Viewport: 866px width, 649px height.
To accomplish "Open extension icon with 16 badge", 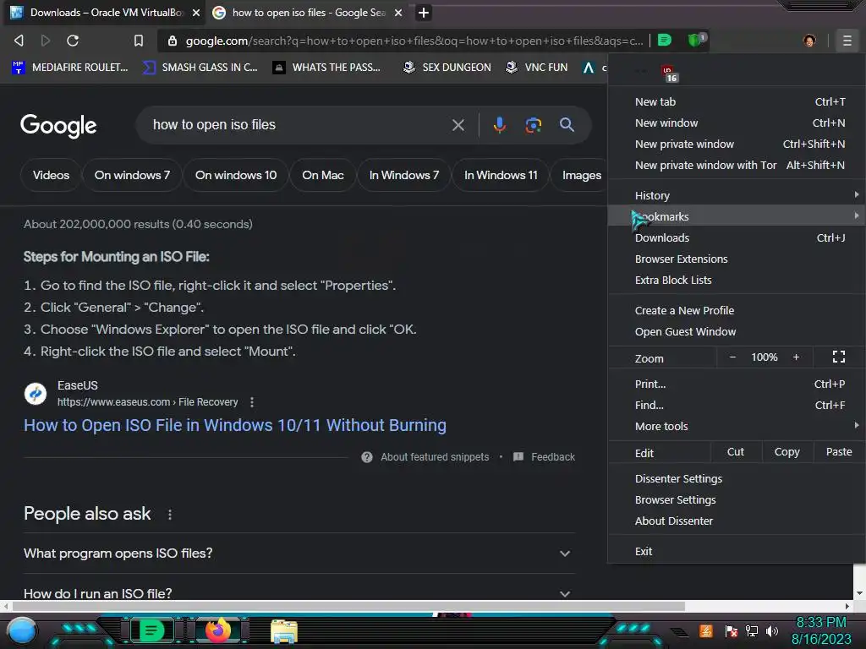I will click(670, 73).
